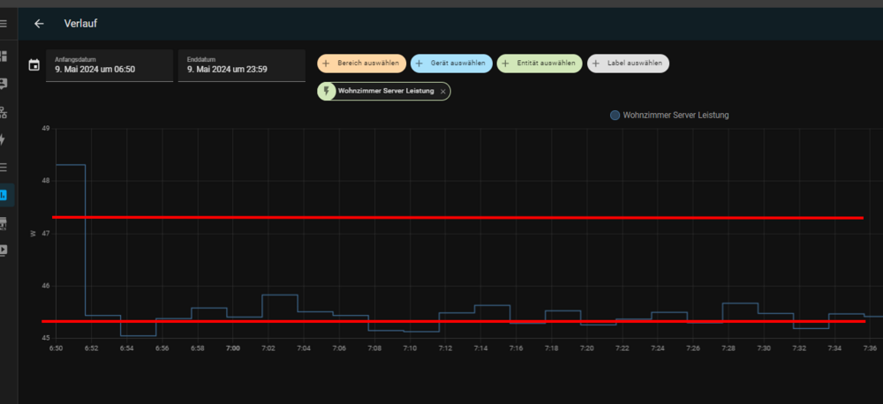Image resolution: width=883 pixels, height=404 pixels.
Task: Click the 7:20 time axis label
Action: (587, 348)
